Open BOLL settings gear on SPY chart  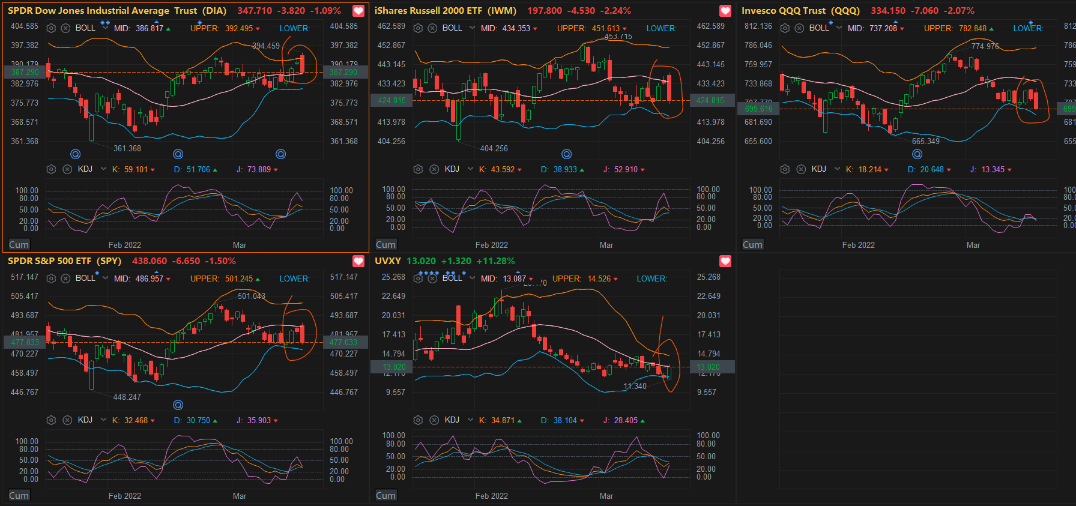click(52, 279)
